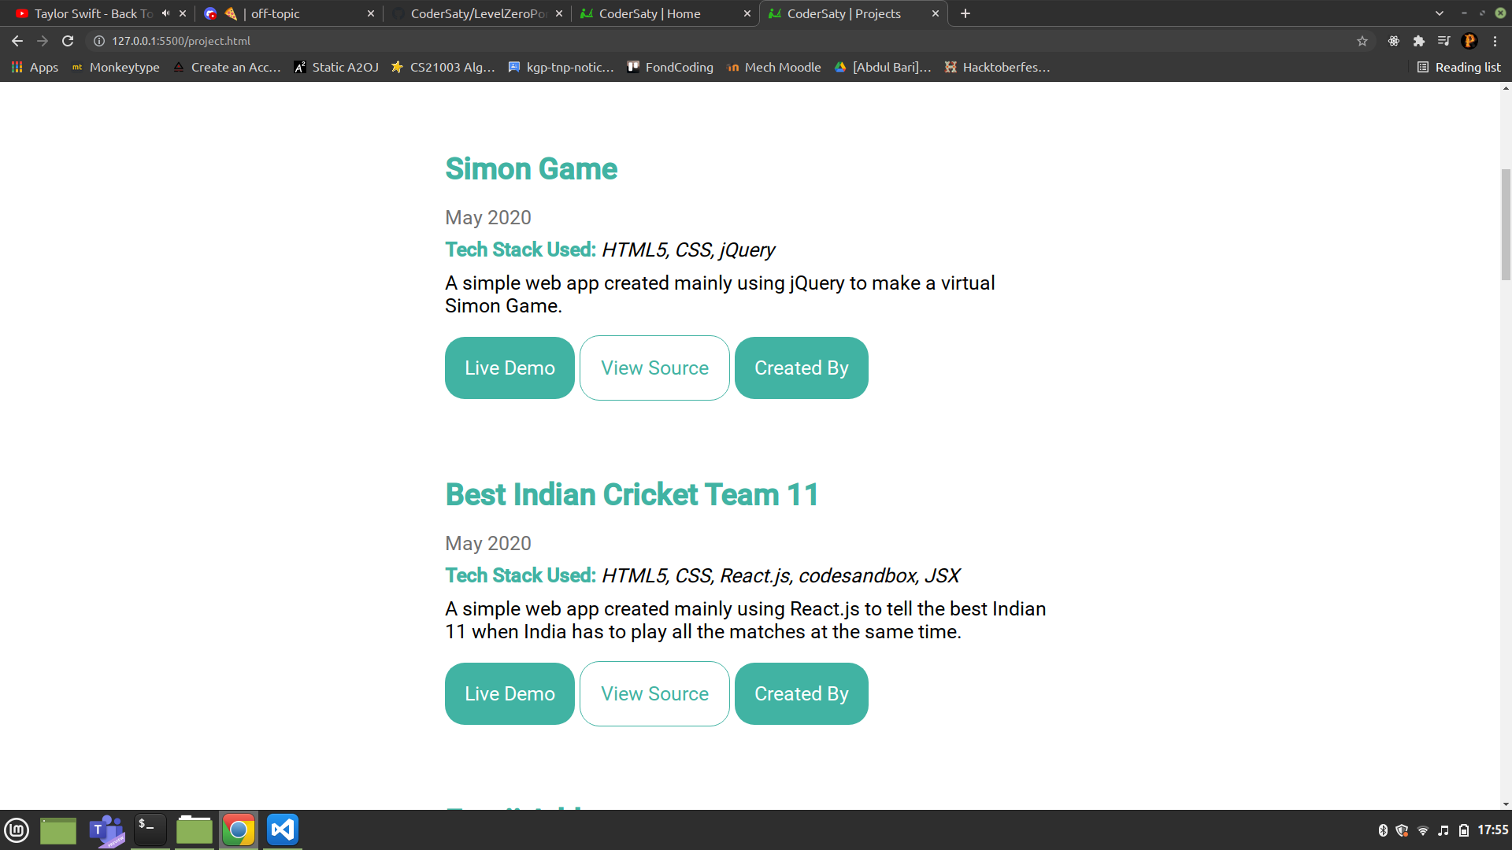Expand the tab search dropdown arrow
The width and height of the screenshot is (1512, 850).
tap(1440, 13)
